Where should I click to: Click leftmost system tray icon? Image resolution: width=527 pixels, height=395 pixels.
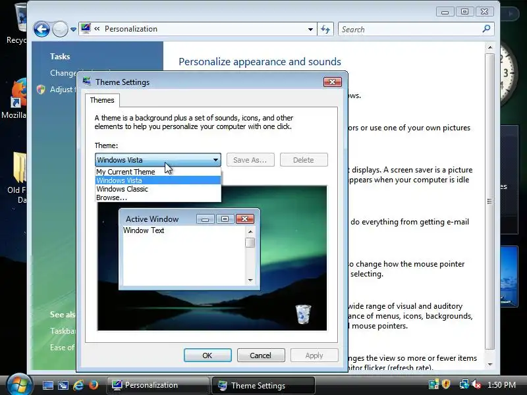[x=433, y=384]
